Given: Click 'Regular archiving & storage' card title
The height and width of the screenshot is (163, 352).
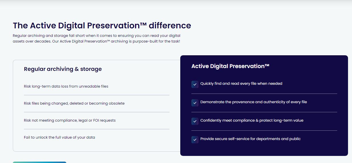Looking at the screenshot, I should (x=63, y=69).
